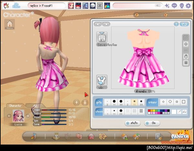This screenshot has width=194, height=151.
Task: Click the Lucia character portrait
Action: pyautogui.click(x=18, y=116)
